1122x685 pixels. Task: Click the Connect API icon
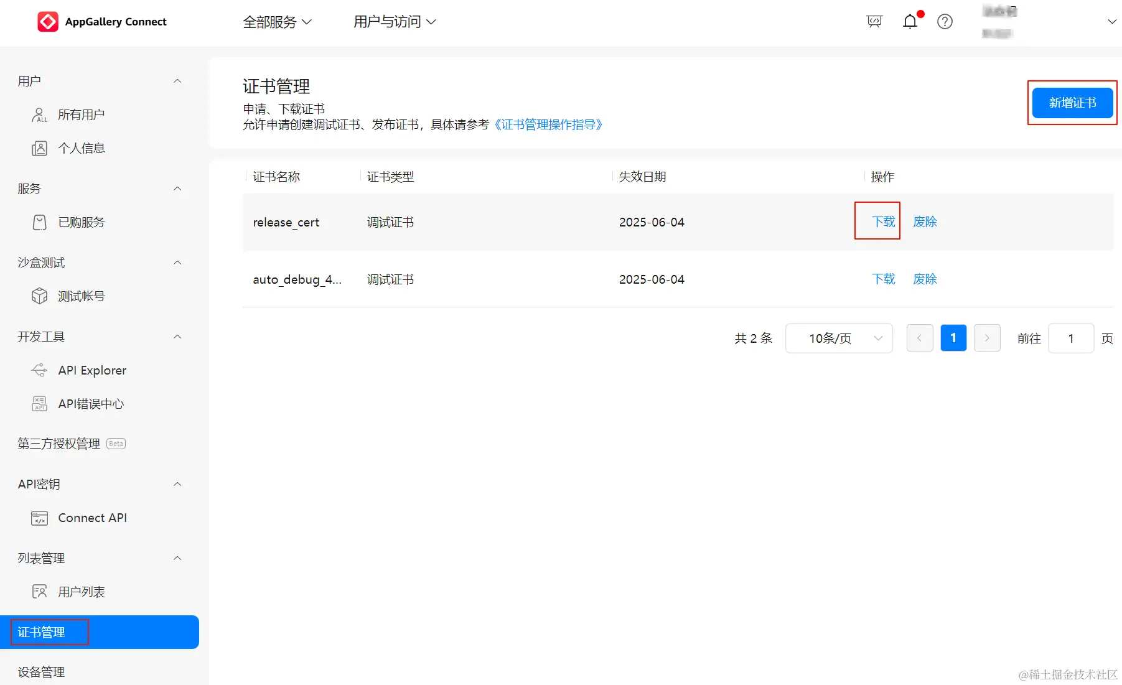pyautogui.click(x=39, y=518)
